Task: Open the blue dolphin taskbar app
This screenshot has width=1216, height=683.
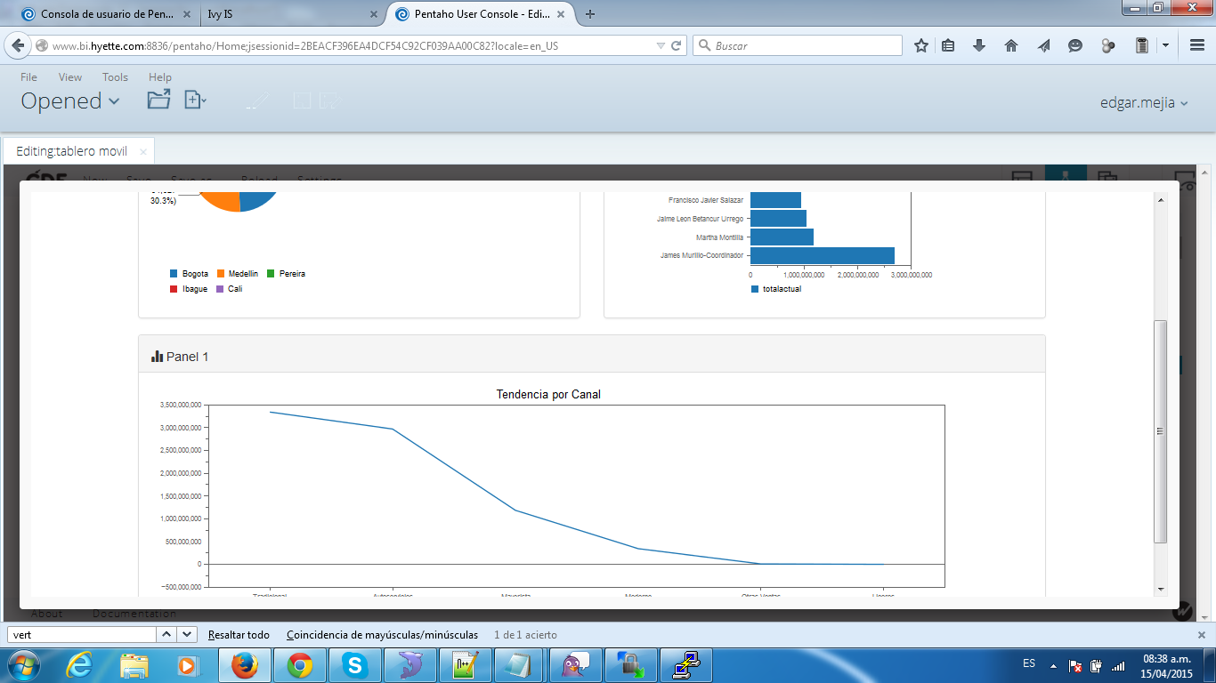Action: pos(409,665)
